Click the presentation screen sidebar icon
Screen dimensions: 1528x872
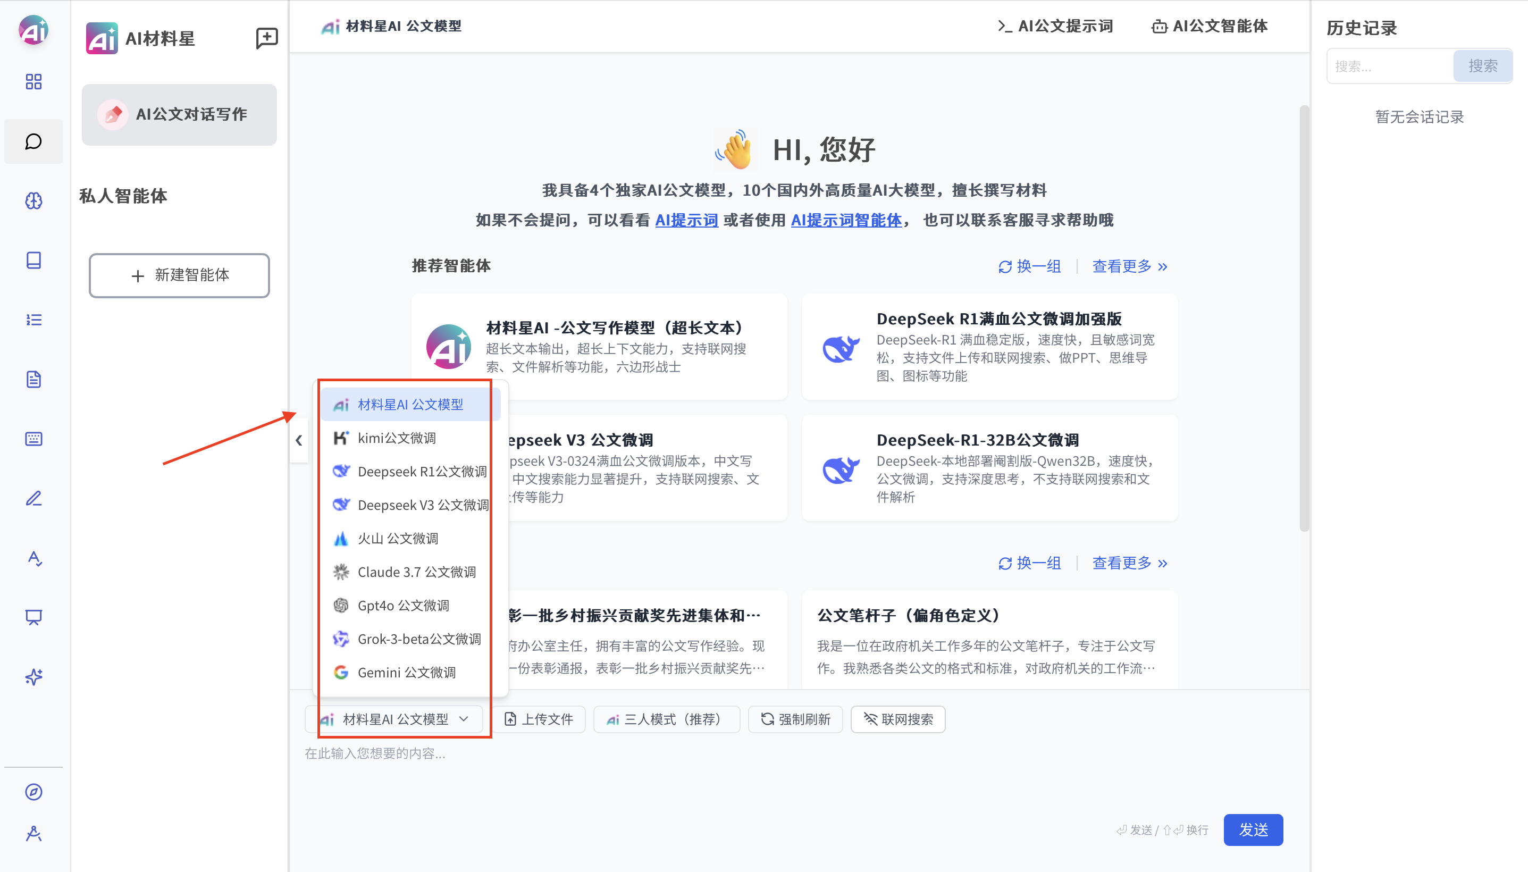(33, 617)
